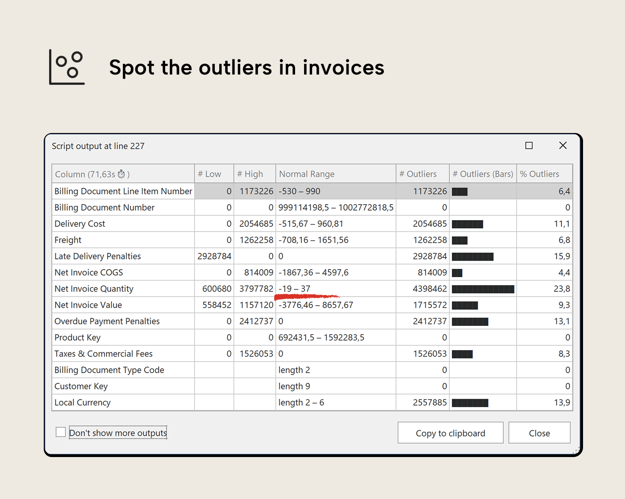This screenshot has height=499, width=625.
Task: Click the Close button
Action: [x=539, y=432]
